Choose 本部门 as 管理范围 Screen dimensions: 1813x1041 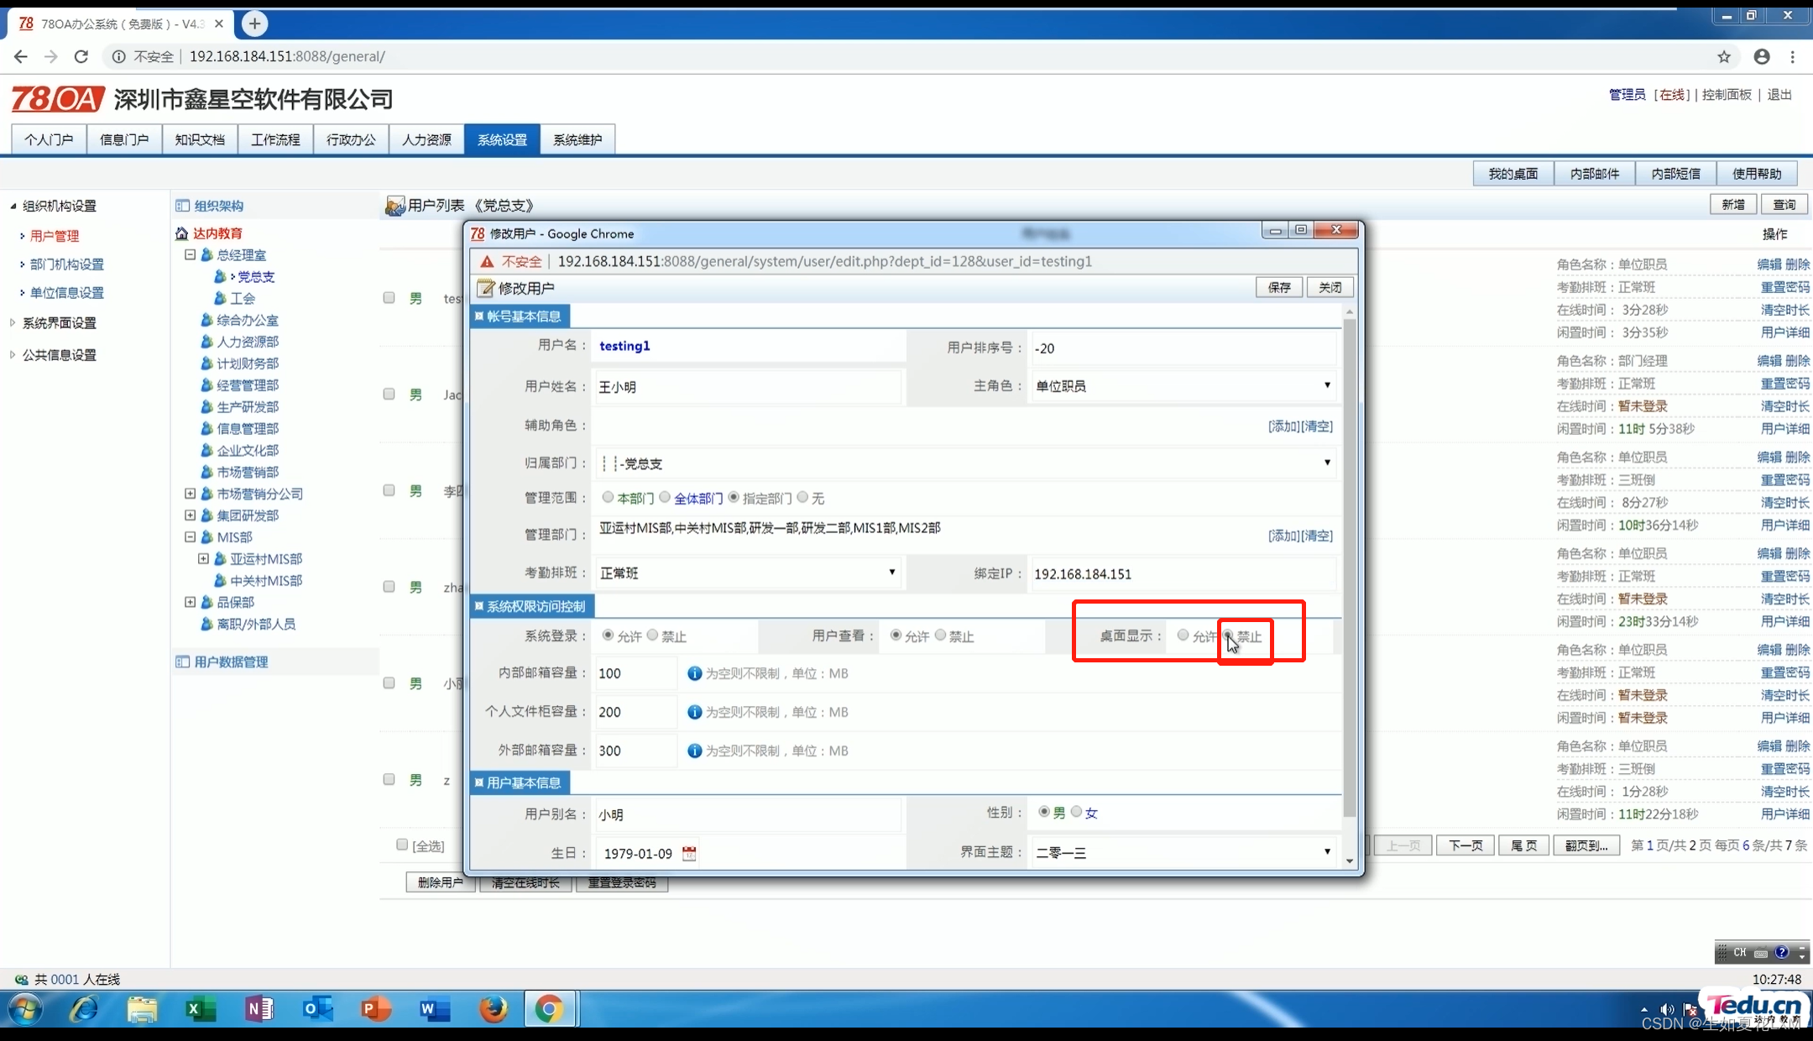pos(608,497)
